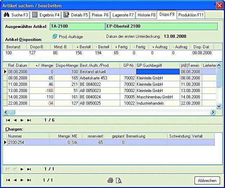Image resolution: width=225 pixels, height=188 pixels.
Task: Jump to last article in bottom navigator
Action: [x=29, y=180]
